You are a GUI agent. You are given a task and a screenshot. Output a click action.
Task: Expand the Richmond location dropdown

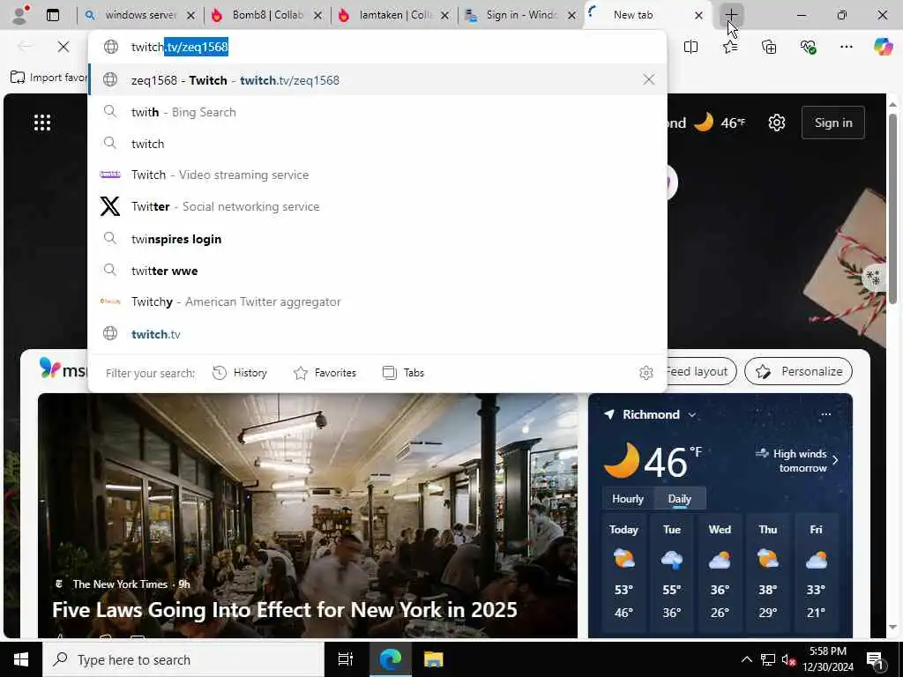pos(692,414)
